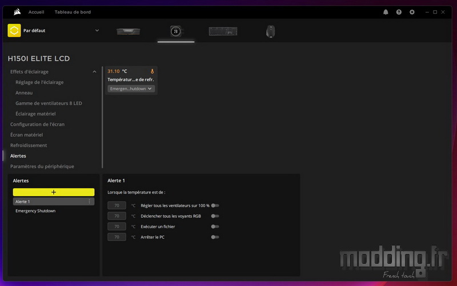Click the 31.10 °C temperature reading

click(x=117, y=71)
